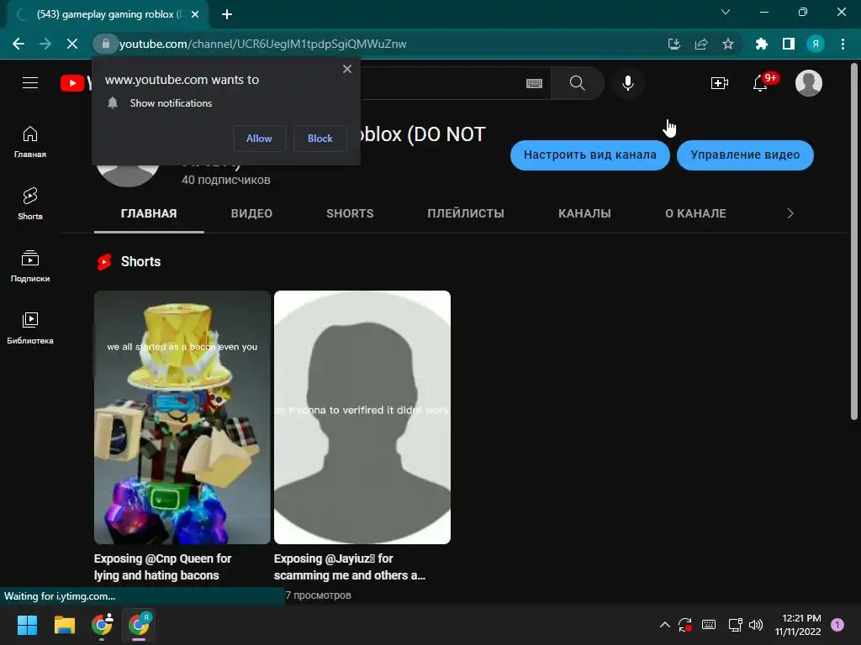Click the URL in the address bar
Image resolution: width=861 pixels, height=645 pixels.
point(263,44)
